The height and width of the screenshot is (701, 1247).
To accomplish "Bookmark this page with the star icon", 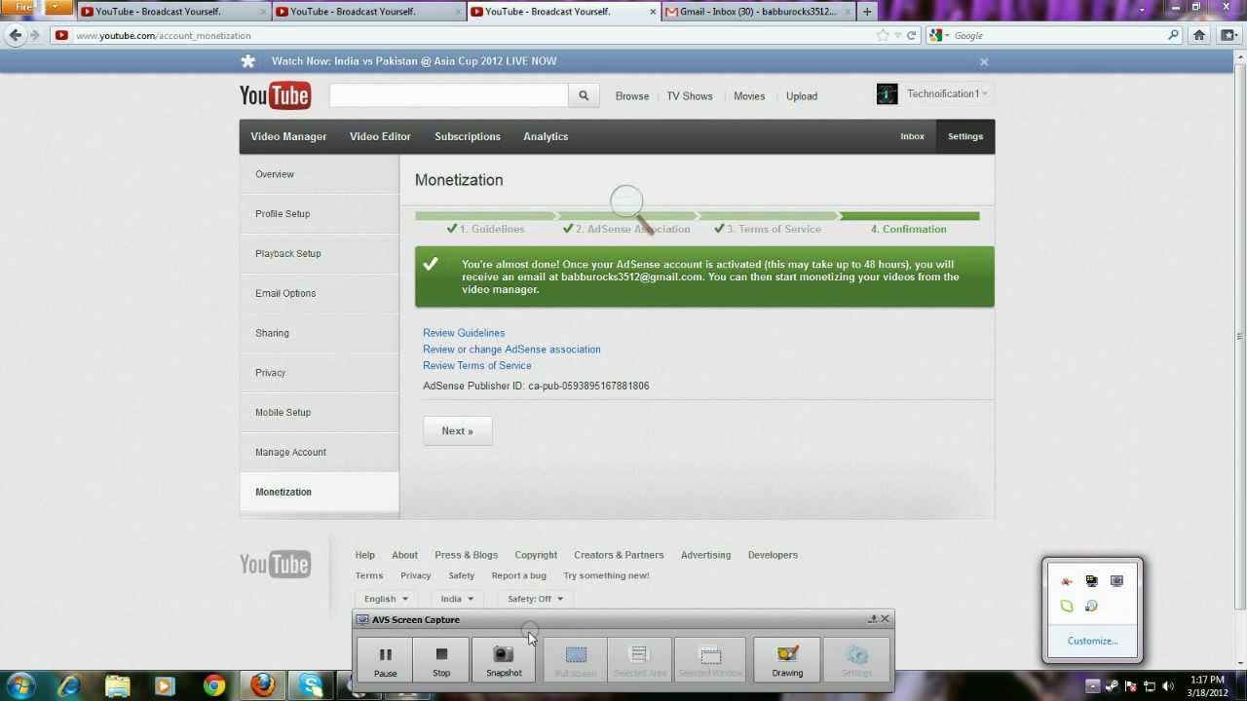I will [x=883, y=35].
